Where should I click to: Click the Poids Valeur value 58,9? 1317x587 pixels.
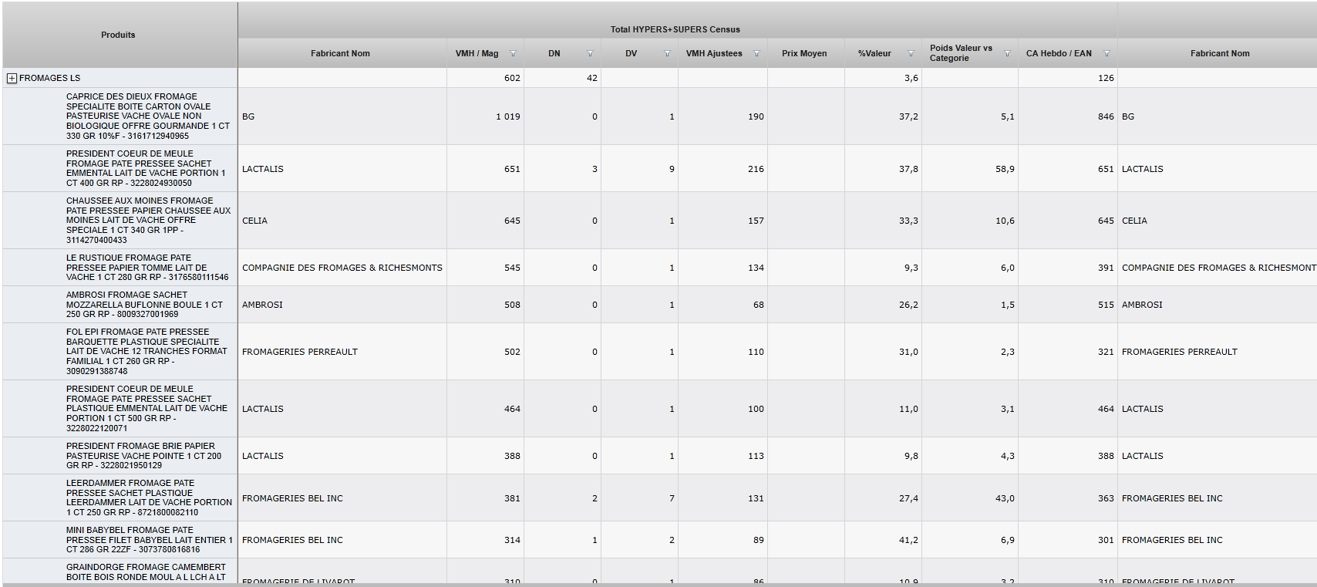[1005, 169]
